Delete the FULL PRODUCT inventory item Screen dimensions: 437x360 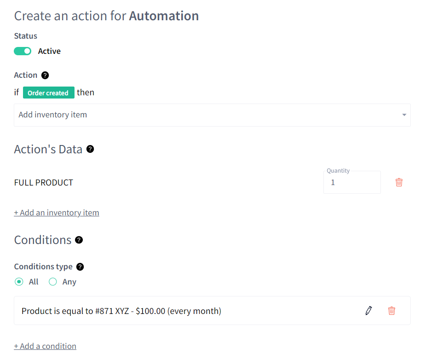(399, 182)
